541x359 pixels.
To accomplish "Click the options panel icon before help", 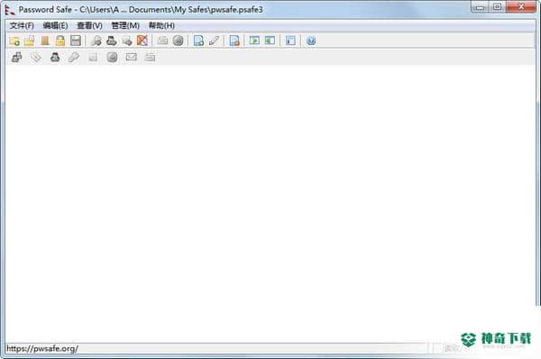I will 290,41.
